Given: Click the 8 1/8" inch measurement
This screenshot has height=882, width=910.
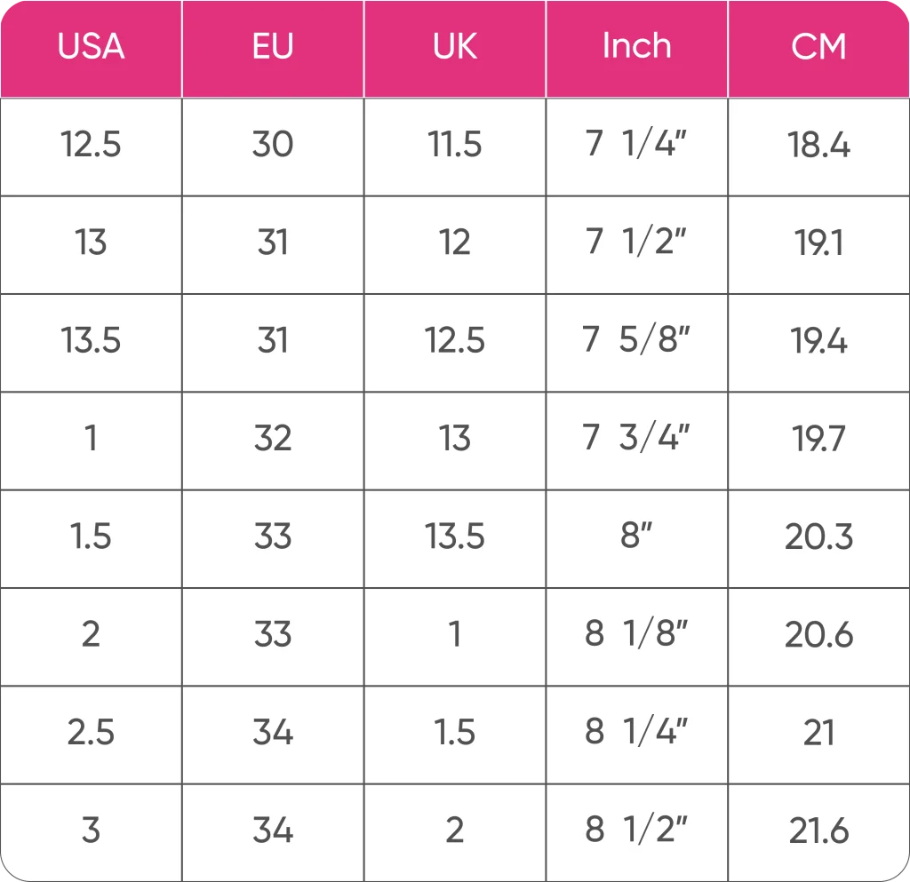Looking at the screenshot, I should tap(636, 635).
